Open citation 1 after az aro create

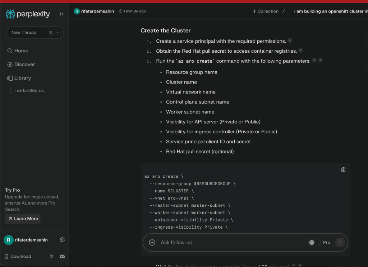click(x=314, y=60)
